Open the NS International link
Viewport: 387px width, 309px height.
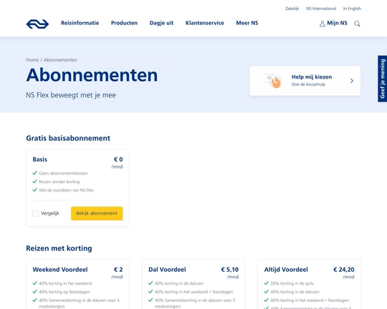[321, 9]
